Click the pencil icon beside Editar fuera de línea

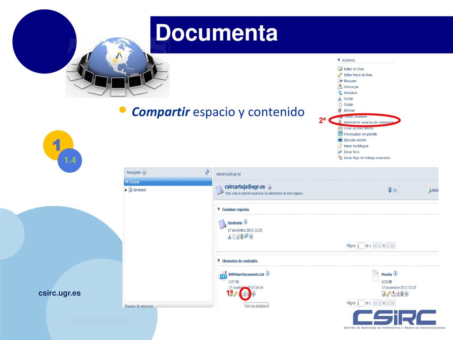coord(340,75)
